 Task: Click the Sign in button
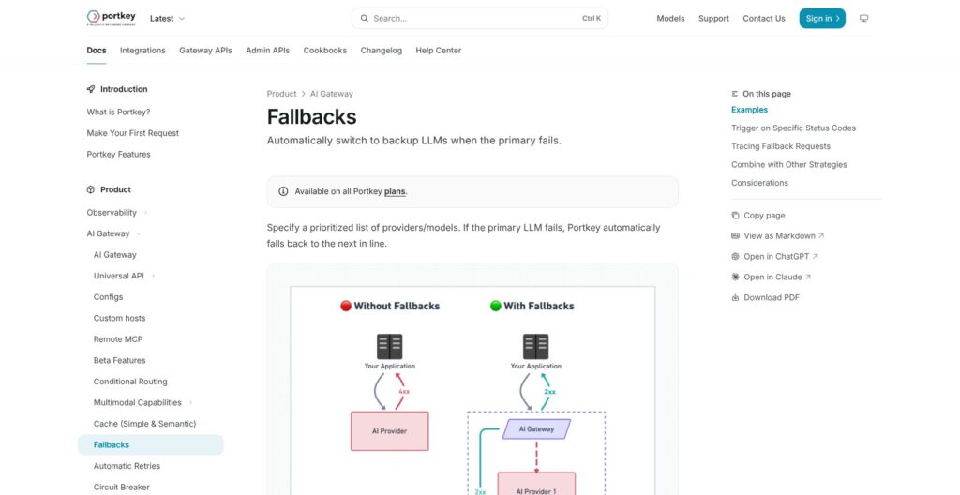822,19
